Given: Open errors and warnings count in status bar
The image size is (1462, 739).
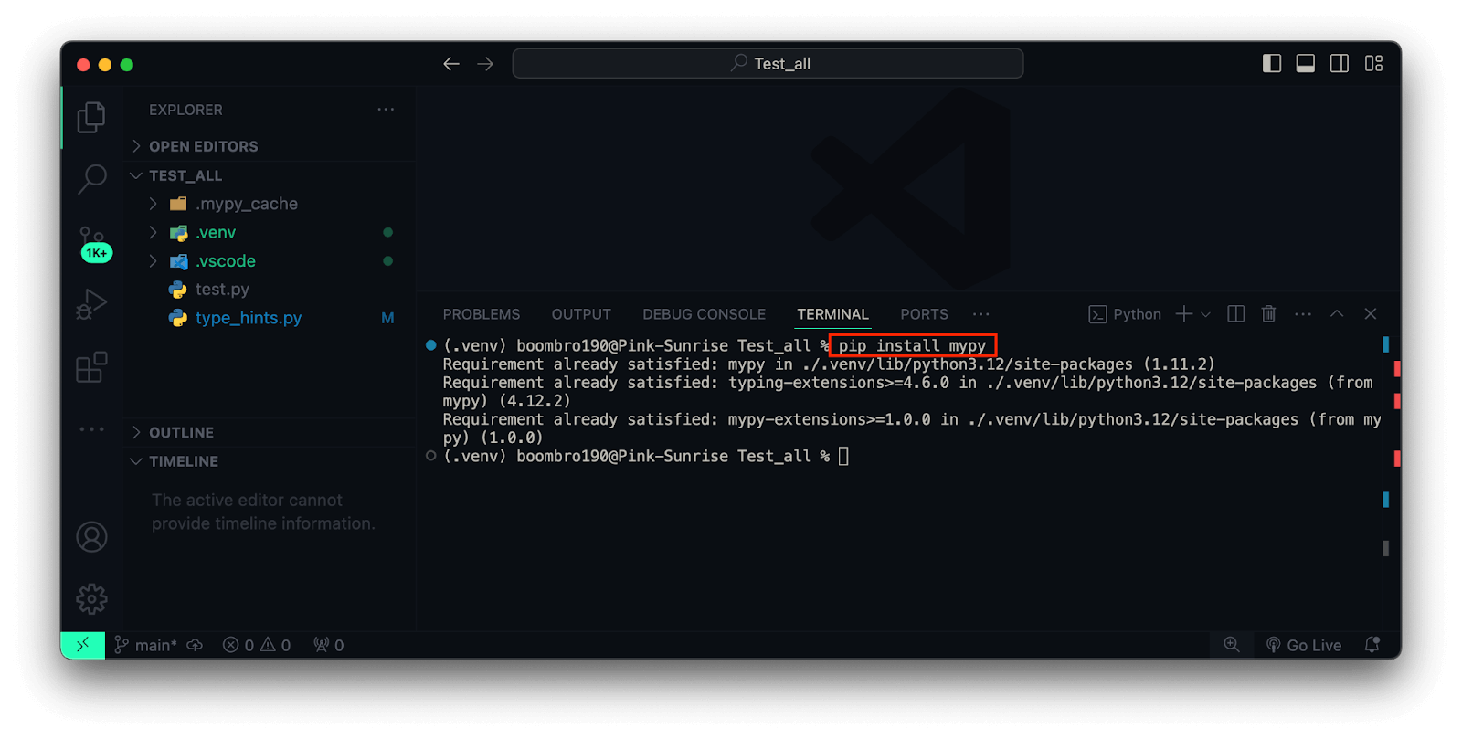Looking at the screenshot, I should coord(257,645).
